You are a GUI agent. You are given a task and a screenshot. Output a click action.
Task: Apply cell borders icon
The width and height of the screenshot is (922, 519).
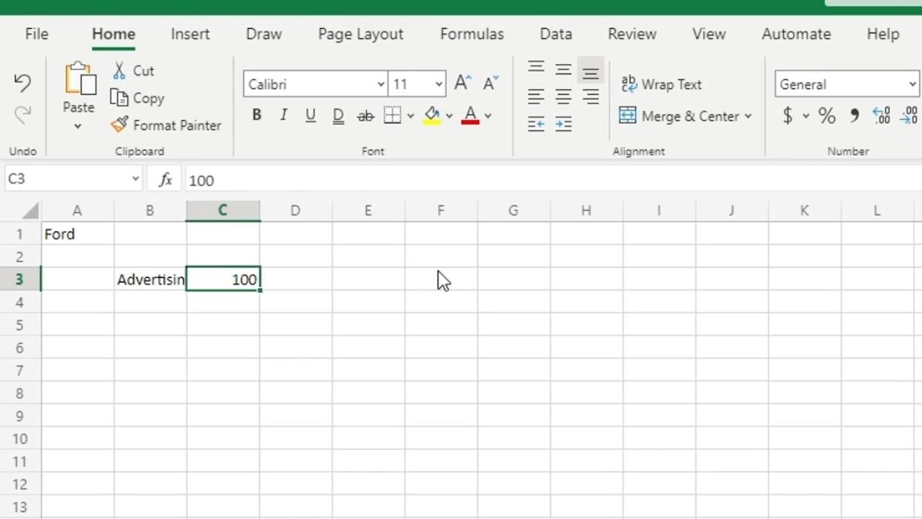click(392, 115)
